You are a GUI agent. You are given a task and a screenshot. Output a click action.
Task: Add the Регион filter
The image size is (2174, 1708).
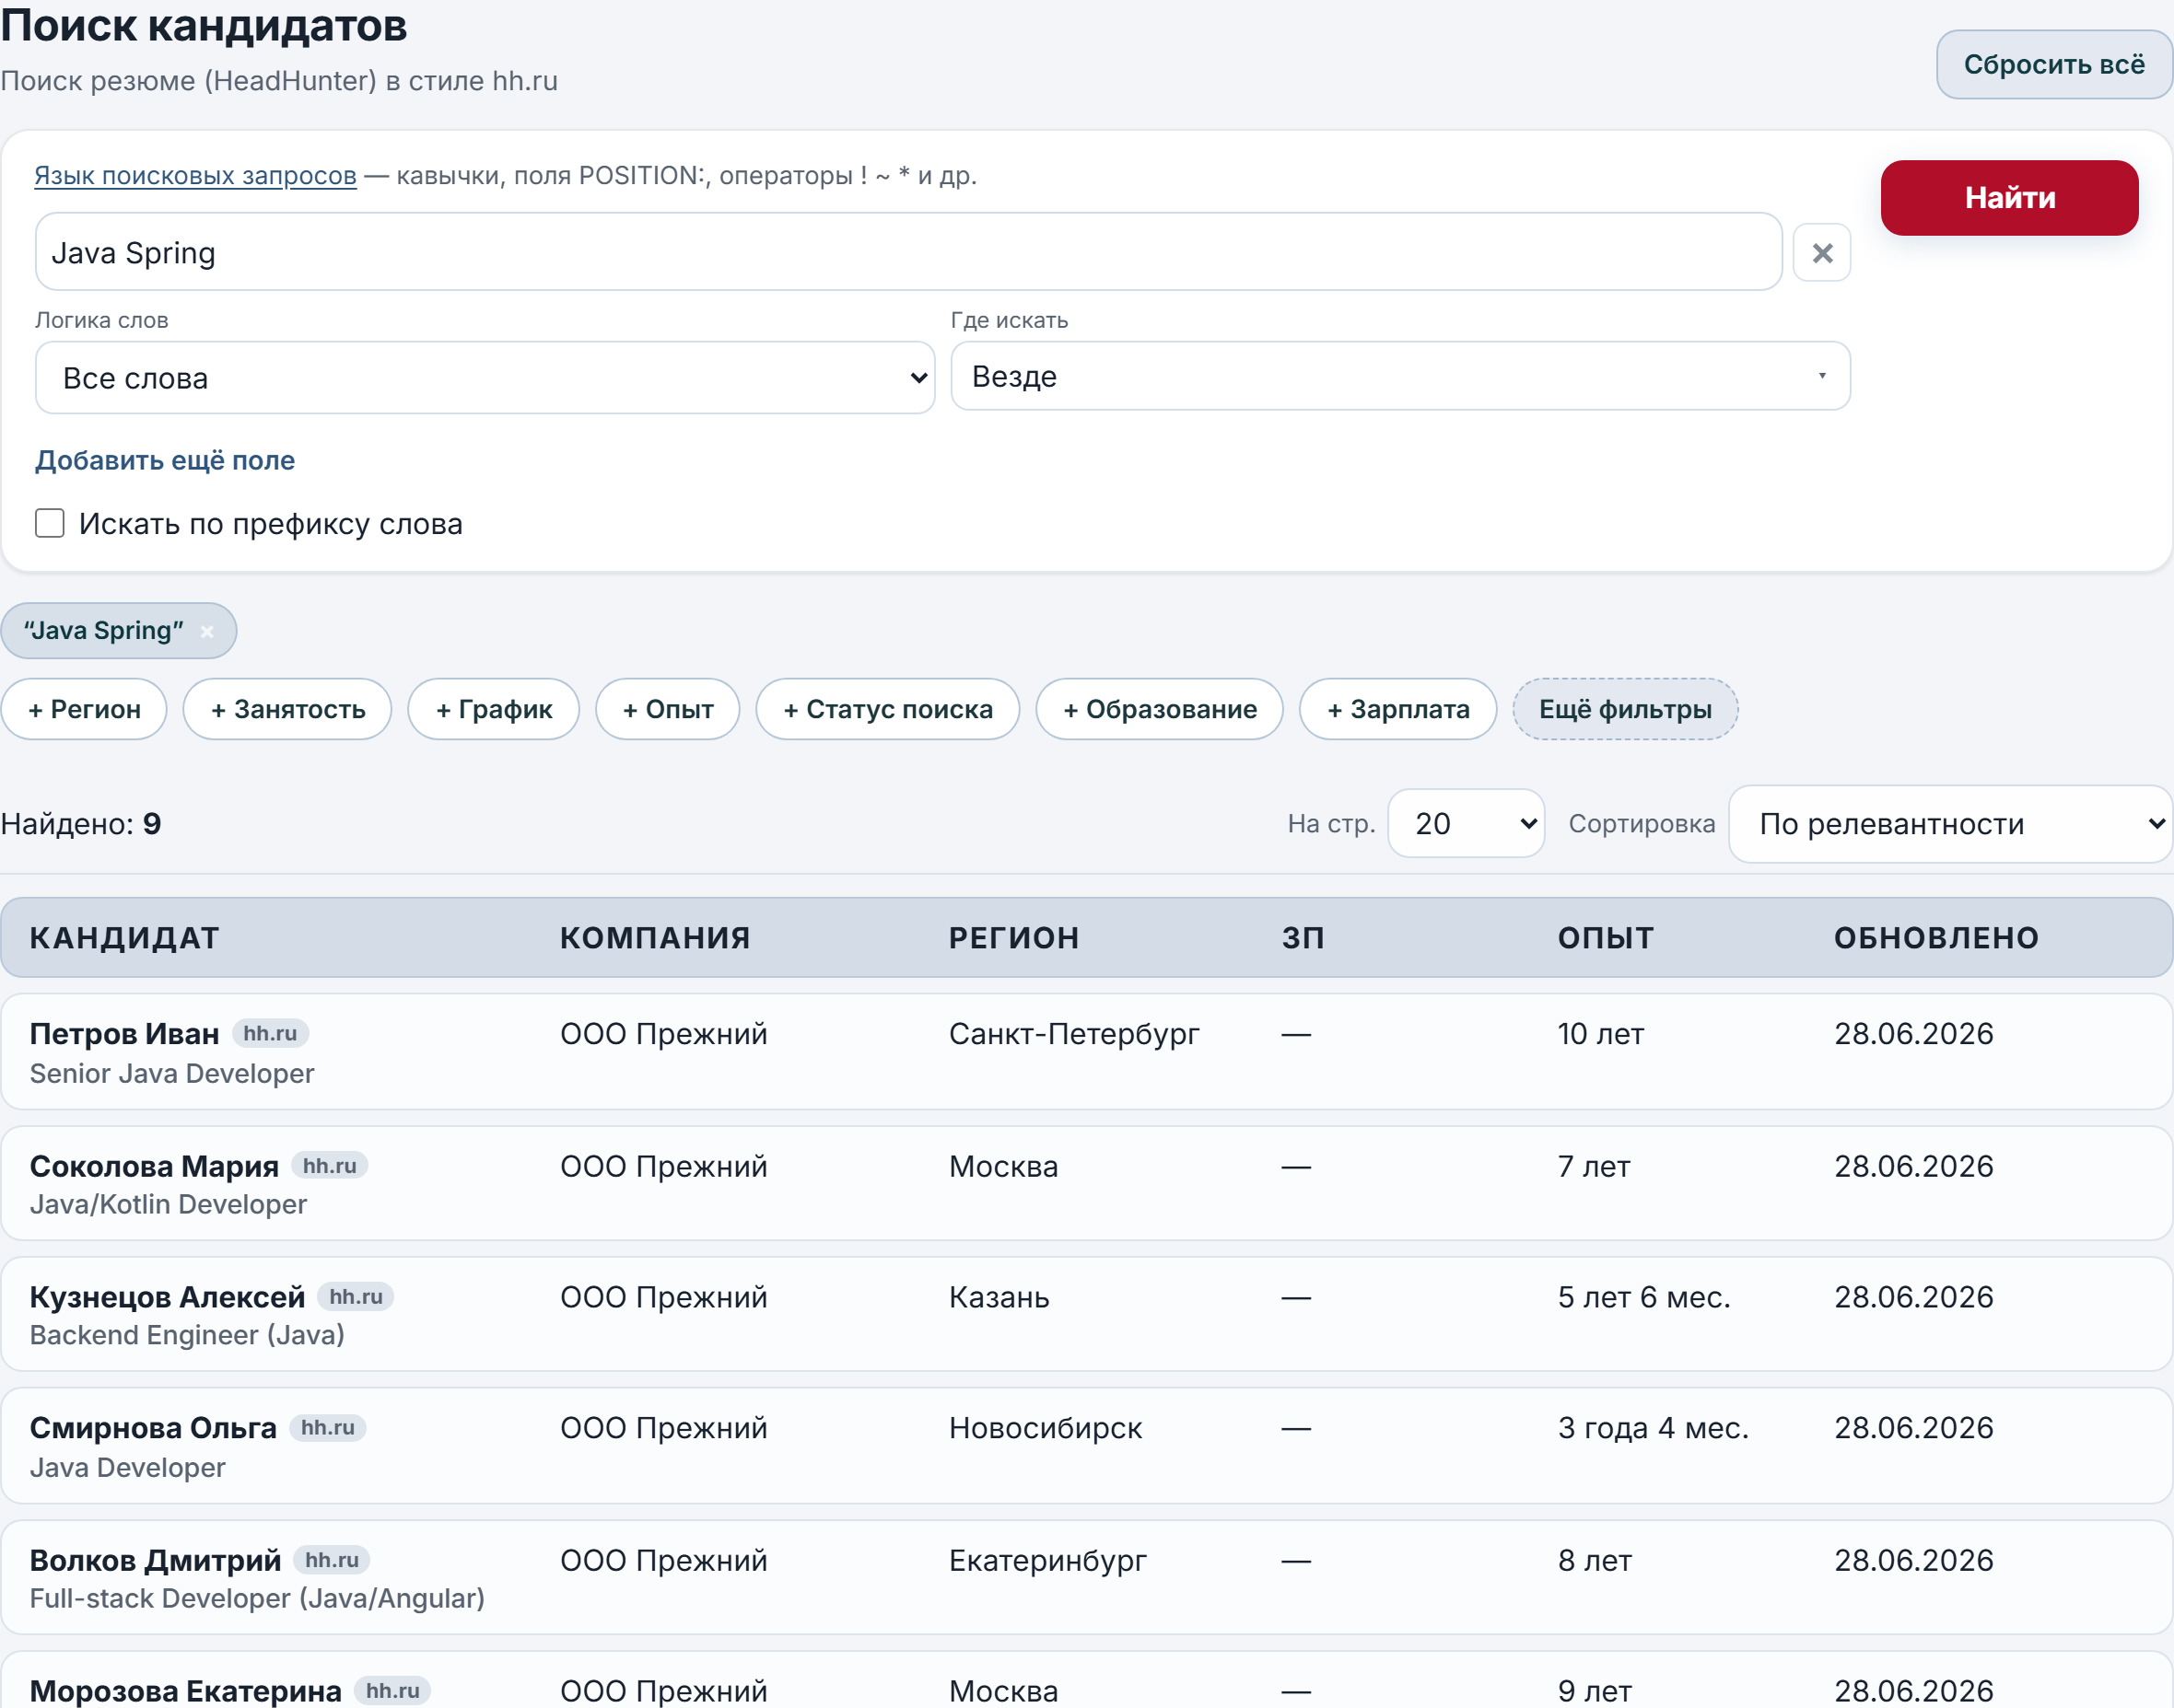(84, 709)
